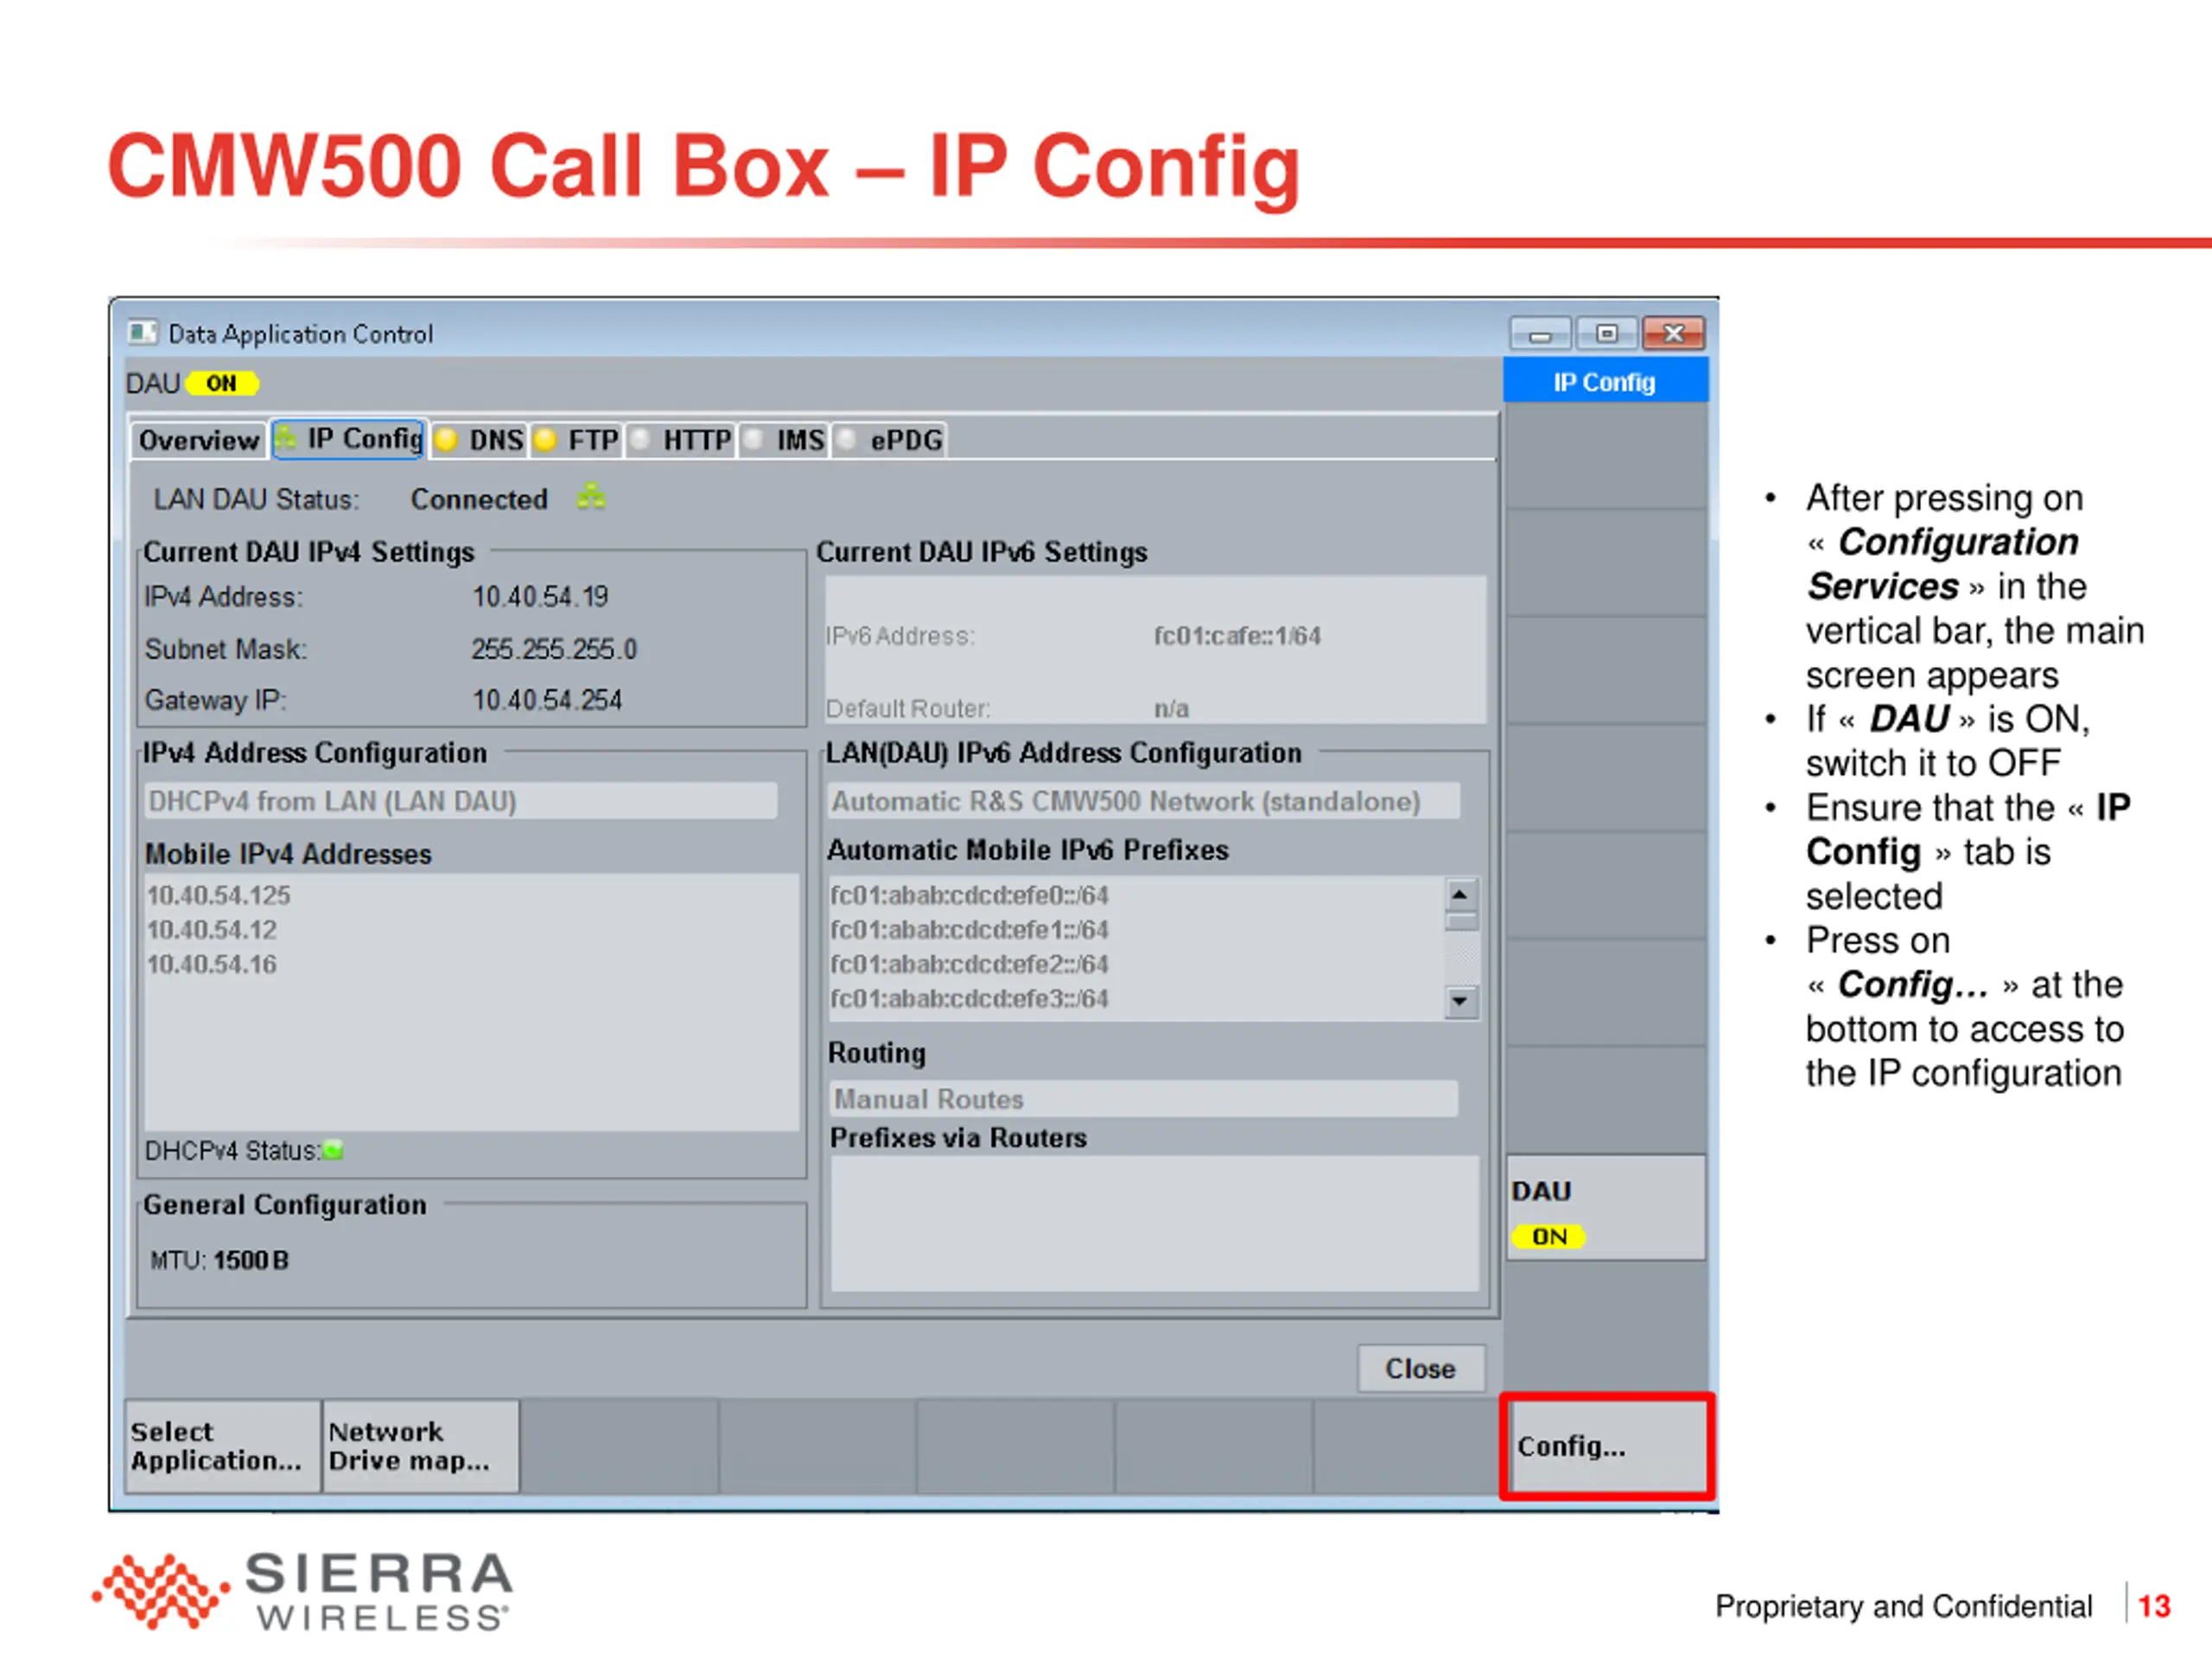Click the Close button
Image resolution: width=2212 pixels, height=1659 pixels.
point(1420,1368)
